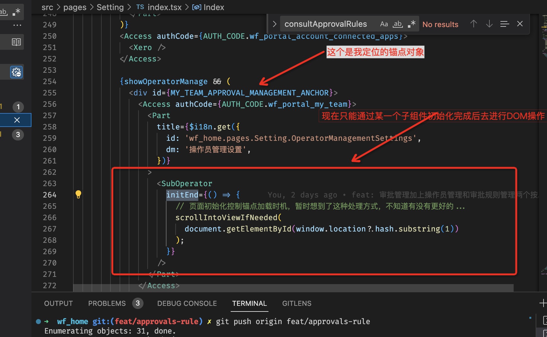
Task: Click the SubOperator component tag
Action: tap(187, 184)
